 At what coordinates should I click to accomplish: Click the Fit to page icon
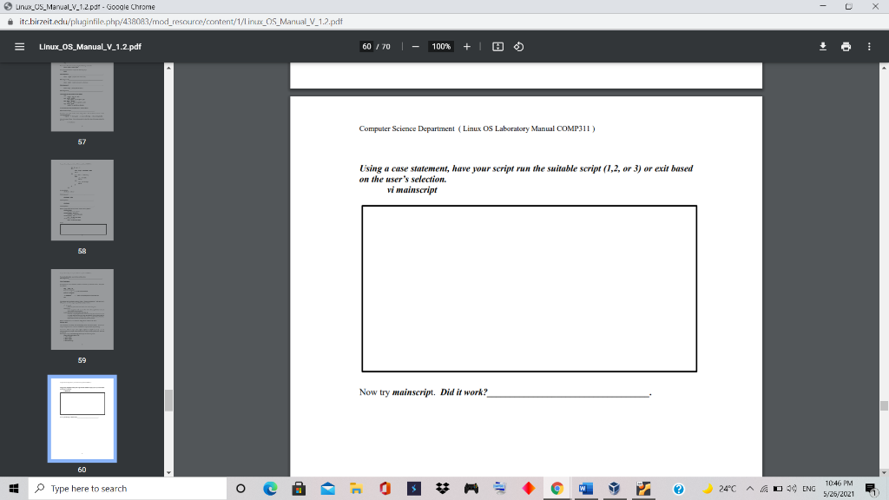click(497, 47)
